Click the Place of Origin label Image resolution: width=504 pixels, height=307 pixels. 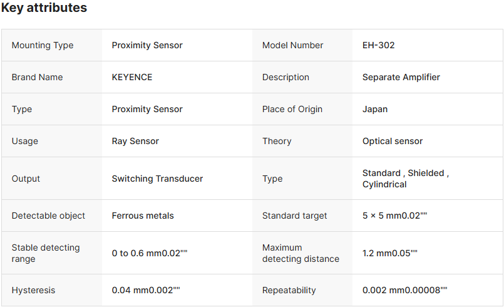(x=292, y=109)
